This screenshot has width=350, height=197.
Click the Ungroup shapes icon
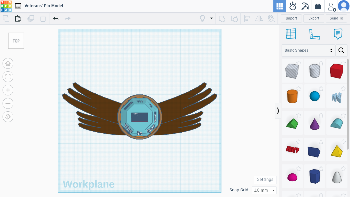point(234,18)
